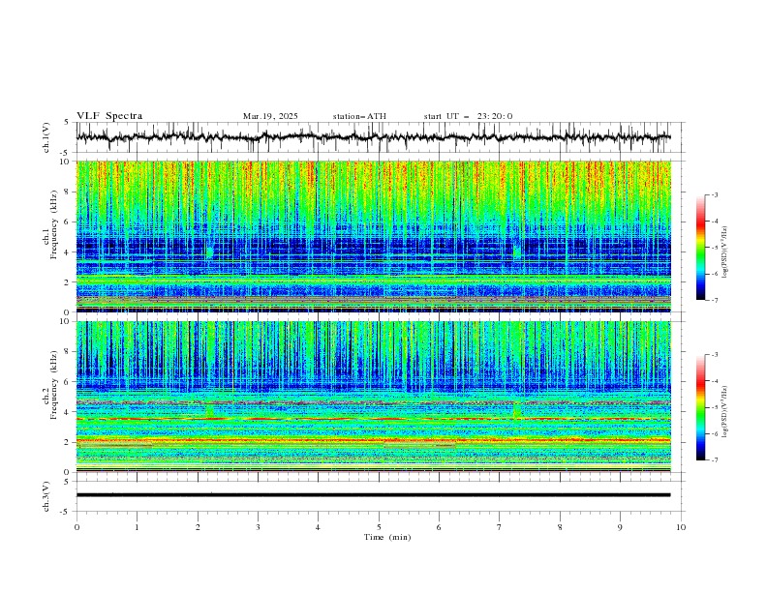Image resolution: width=767 pixels, height=592 pixels.
Task: Click time axis tick label '10'
Action: point(681,527)
